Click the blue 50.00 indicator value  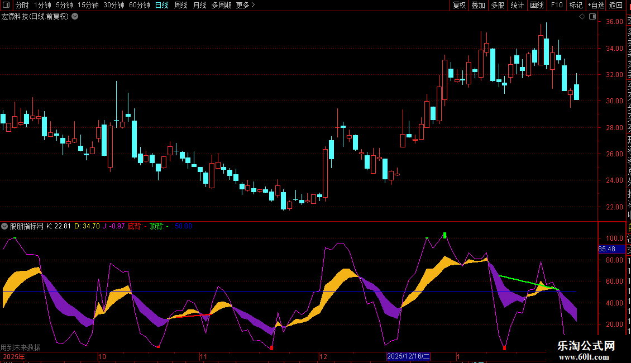[x=184, y=226]
